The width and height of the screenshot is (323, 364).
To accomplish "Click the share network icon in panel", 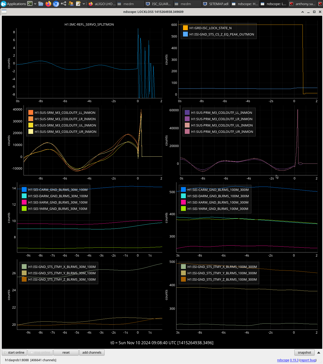I will coord(64,4).
